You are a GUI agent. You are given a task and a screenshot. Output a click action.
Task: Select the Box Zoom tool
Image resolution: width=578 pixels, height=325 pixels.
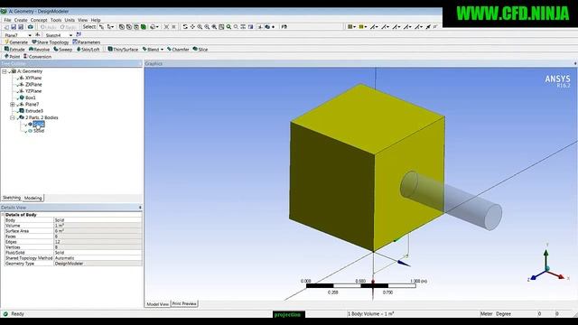[207, 27]
